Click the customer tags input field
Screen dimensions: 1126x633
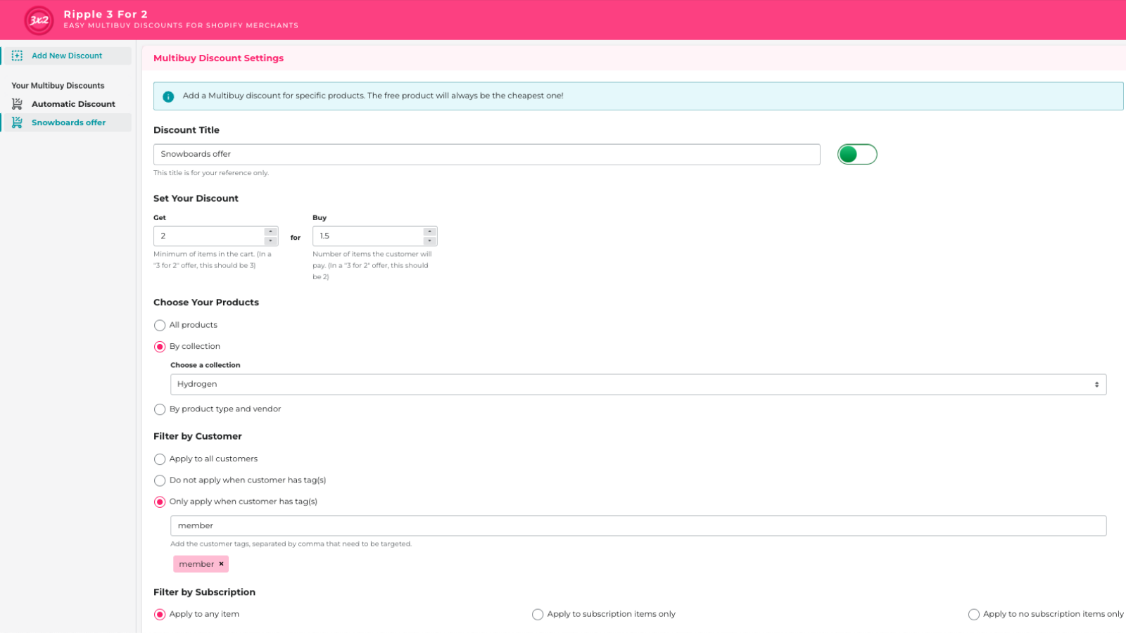tap(638, 525)
